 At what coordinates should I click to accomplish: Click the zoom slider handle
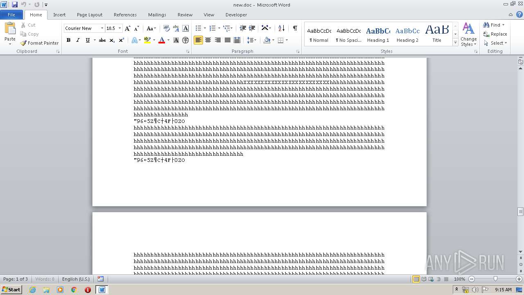(495, 279)
